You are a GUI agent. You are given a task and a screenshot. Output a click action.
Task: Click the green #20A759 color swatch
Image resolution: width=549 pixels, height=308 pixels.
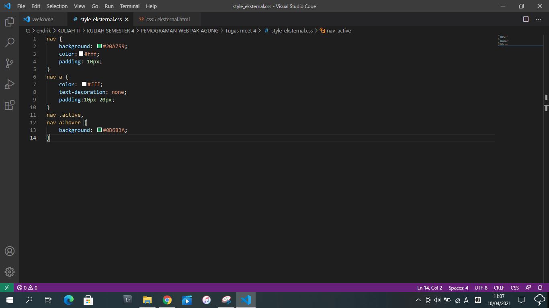click(x=99, y=46)
